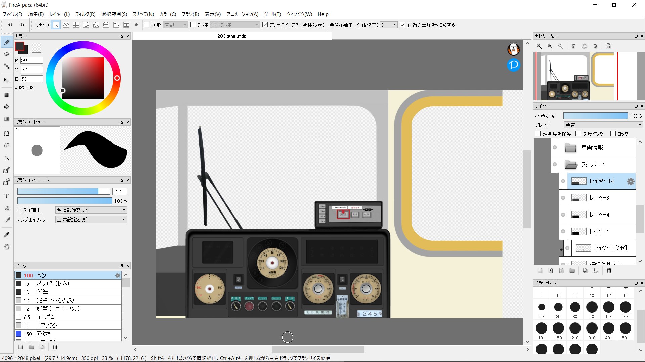Delete brush with Brush panel trash icon
The width and height of the screenshot is (645, 362).
55,347
